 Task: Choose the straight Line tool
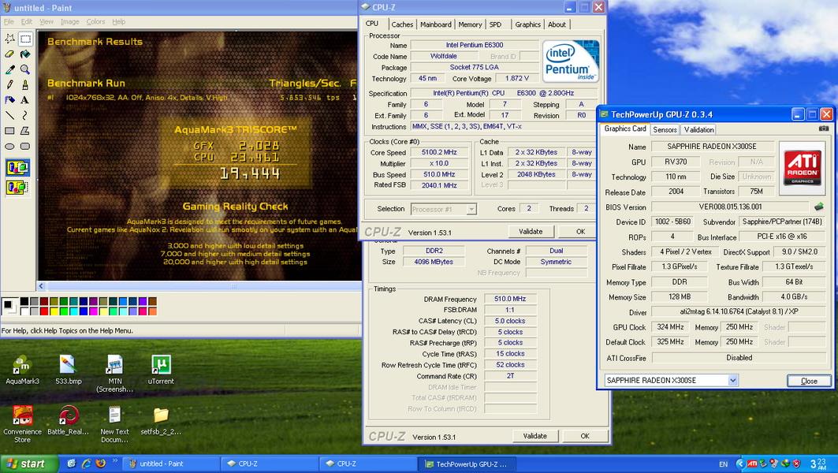pyautogui.click(x=9, y=115)
